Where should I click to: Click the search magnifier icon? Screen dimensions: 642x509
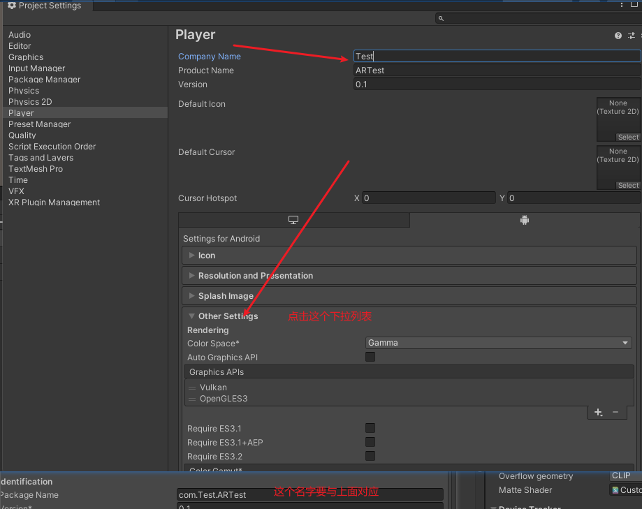[x=441, y=18]
